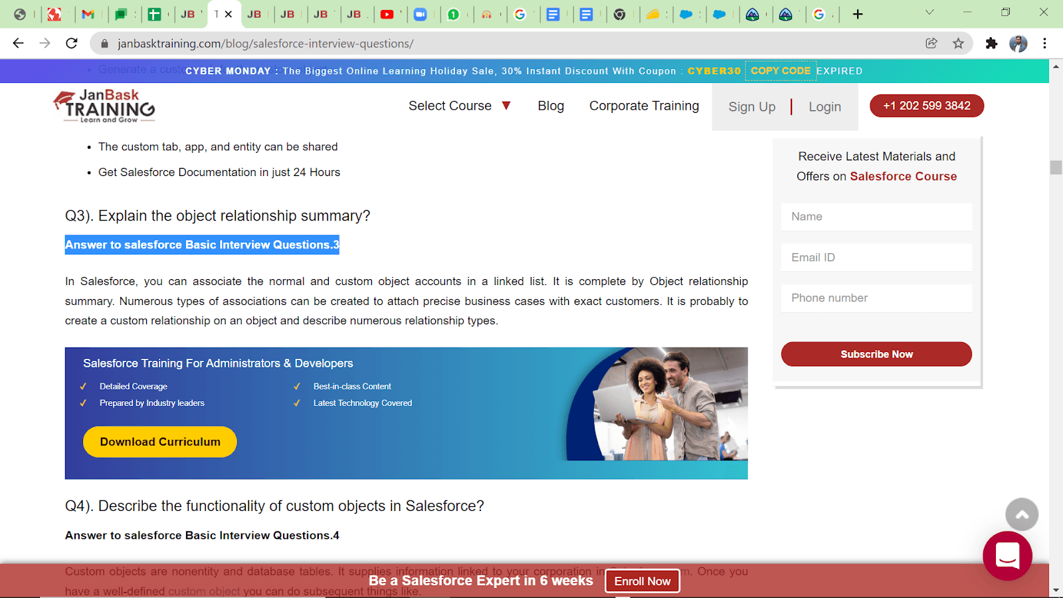1063x598 pixels.
Task: Open the Google Chat browser tab
Action: tap(121, 14)
